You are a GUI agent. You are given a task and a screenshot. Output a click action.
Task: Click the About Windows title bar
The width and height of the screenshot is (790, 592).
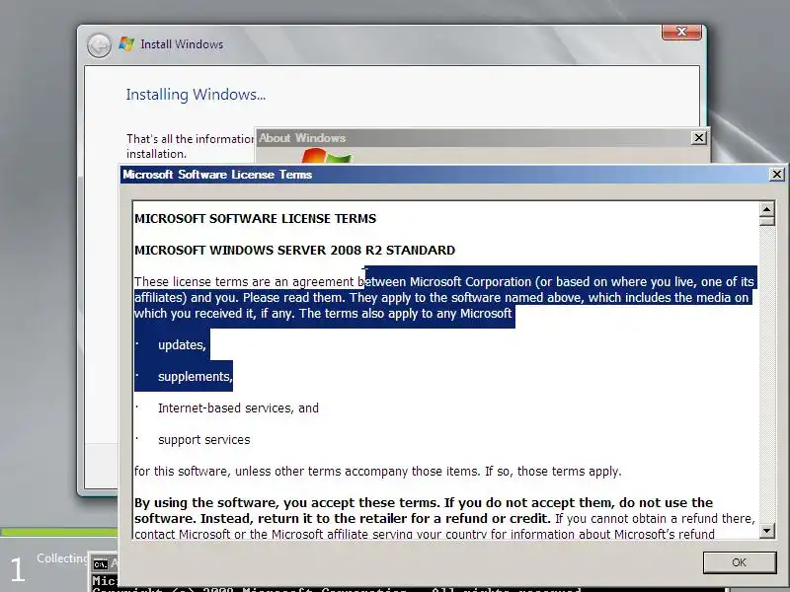tap(474, 137)
